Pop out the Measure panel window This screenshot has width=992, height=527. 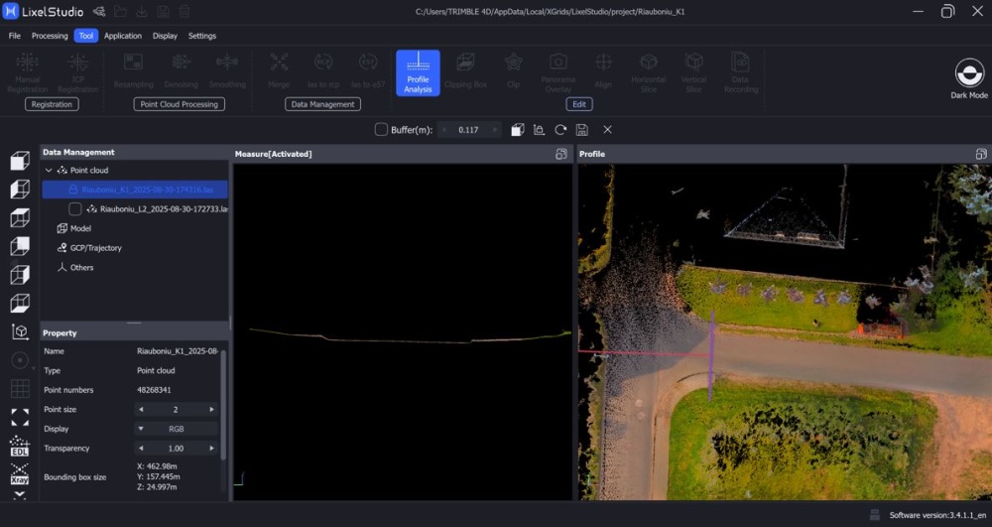point(560,154)
